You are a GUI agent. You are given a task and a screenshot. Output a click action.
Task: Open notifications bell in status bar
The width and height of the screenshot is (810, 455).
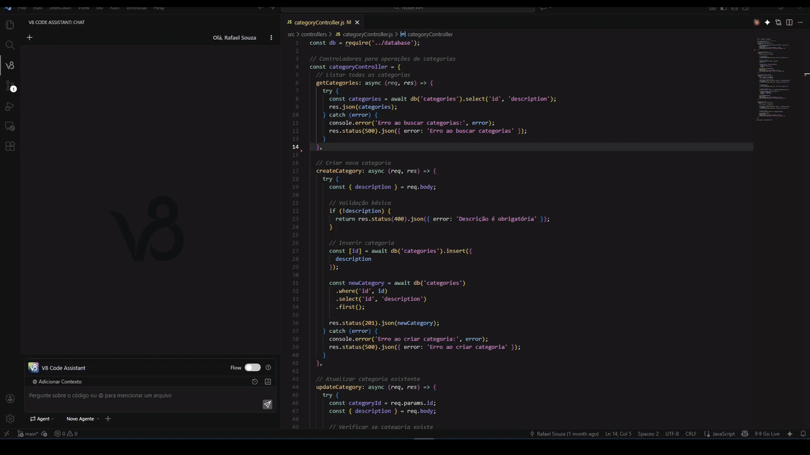pos(803,434)
